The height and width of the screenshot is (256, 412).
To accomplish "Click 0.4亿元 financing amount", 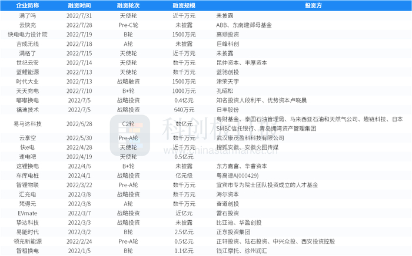I will [184, 100].
